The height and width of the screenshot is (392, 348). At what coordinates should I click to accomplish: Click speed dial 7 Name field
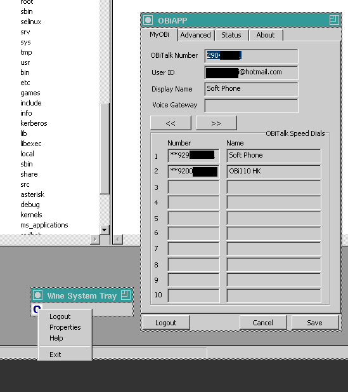(x=274, y=249)
